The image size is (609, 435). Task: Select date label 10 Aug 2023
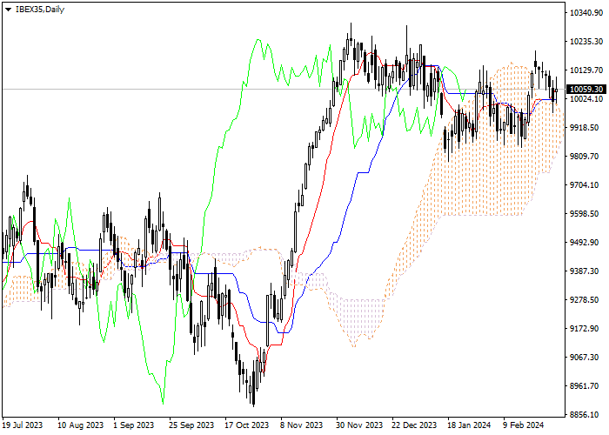81,425
